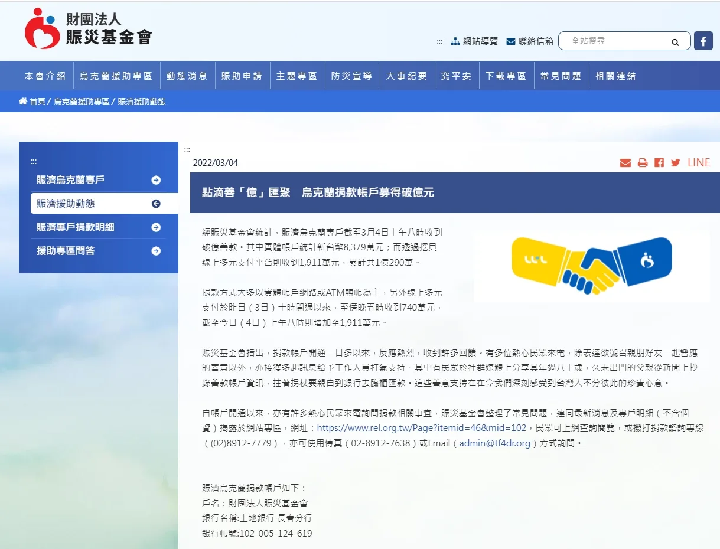Click the home icon in breadcrumb

point(23,102)
